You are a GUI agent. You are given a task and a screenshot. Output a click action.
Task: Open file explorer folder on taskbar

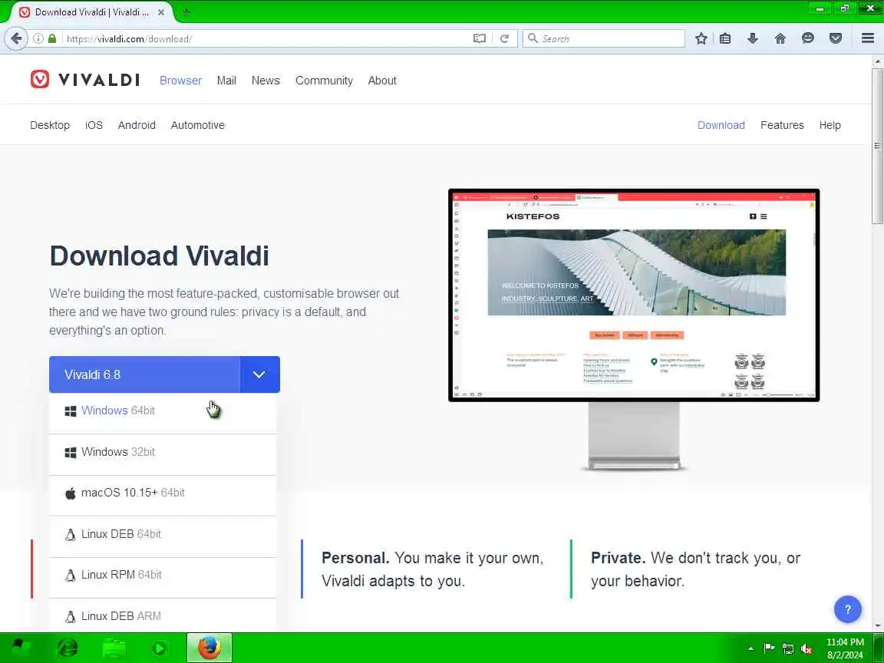[114, 648]
